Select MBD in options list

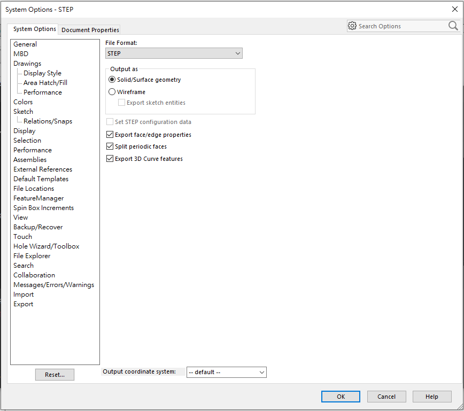[21, 54]
